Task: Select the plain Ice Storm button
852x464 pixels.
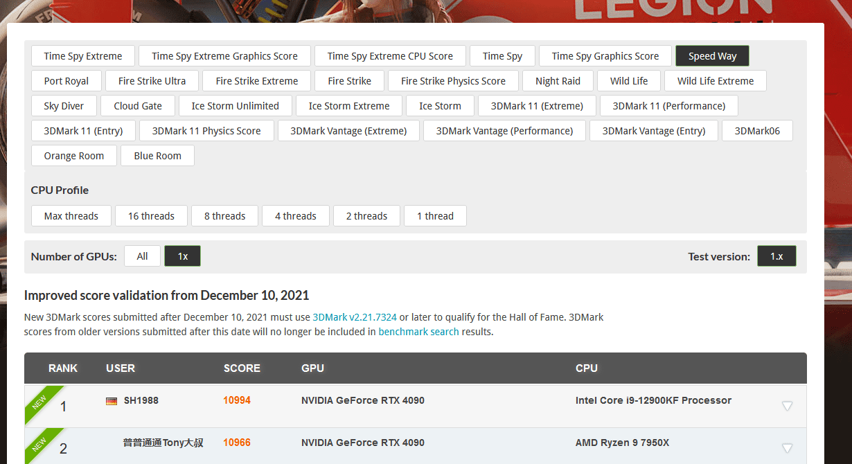Action: 440,106
